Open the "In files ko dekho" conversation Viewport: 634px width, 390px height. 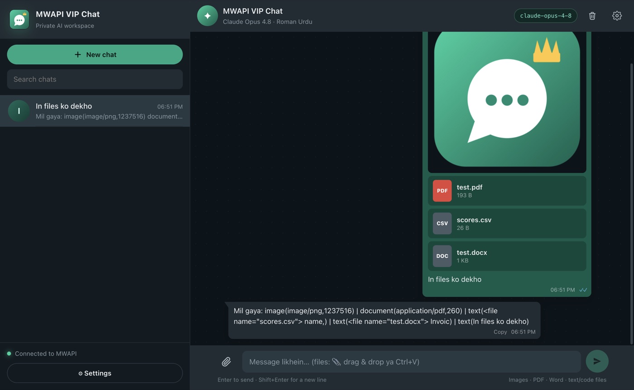95,111
